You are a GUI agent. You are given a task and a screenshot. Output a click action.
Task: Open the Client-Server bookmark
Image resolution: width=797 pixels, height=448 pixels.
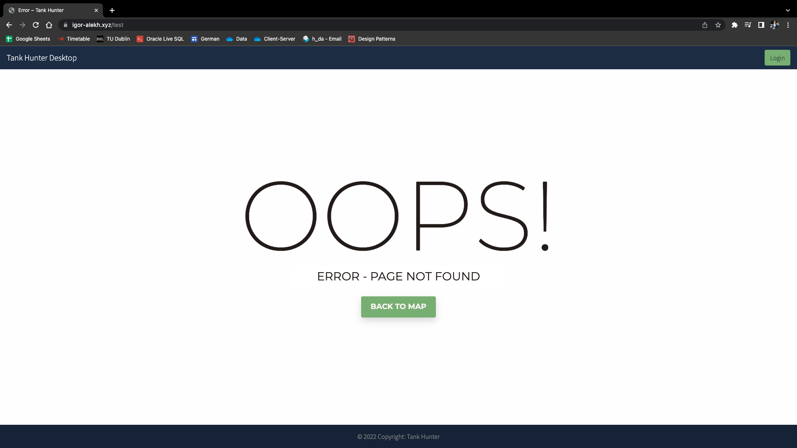275,39
